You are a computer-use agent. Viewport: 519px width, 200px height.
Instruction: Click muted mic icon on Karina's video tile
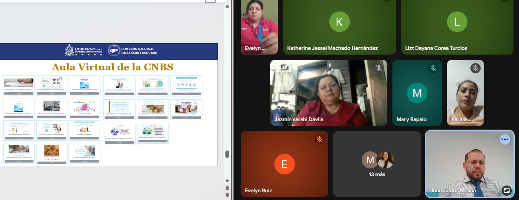476,68
